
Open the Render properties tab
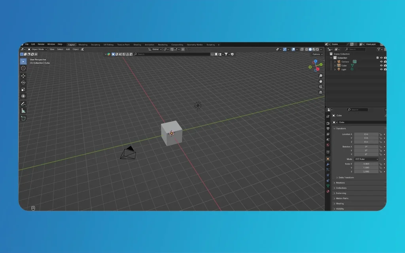tap(328, 123)
